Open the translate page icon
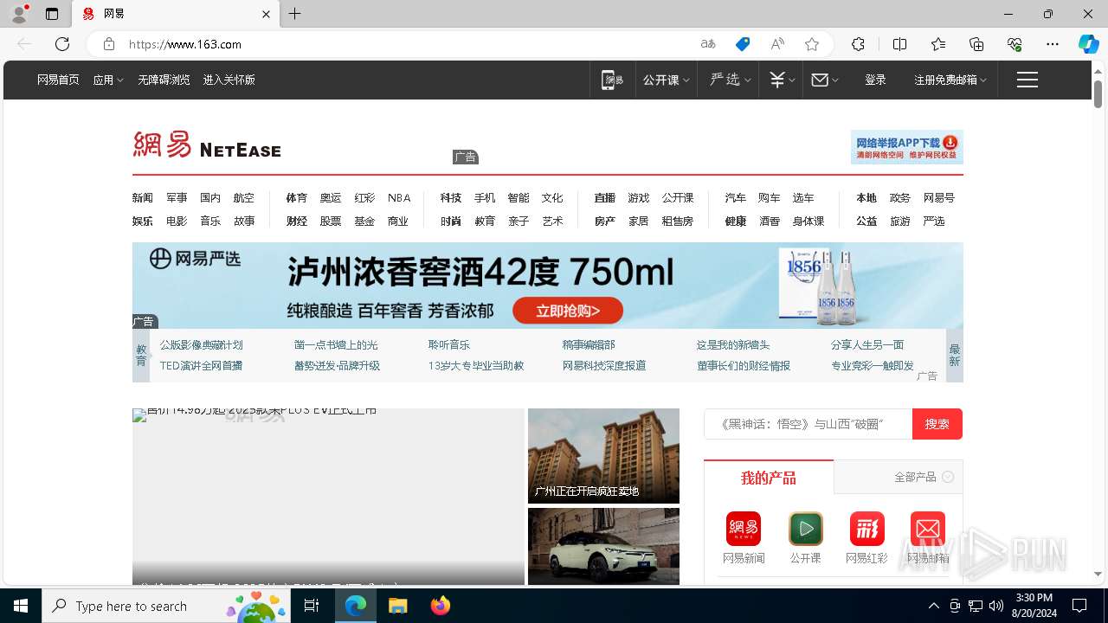This screenshot has width=1108, height=623. [x=708, y=44]
